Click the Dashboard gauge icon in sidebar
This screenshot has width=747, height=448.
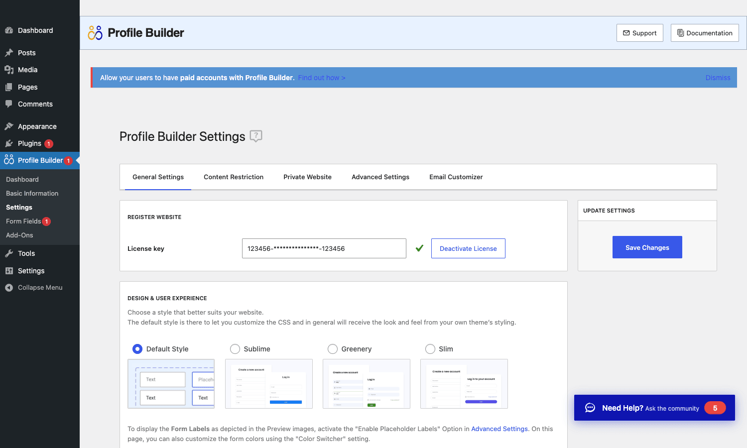pyautogui.click(x=9, y=30)
